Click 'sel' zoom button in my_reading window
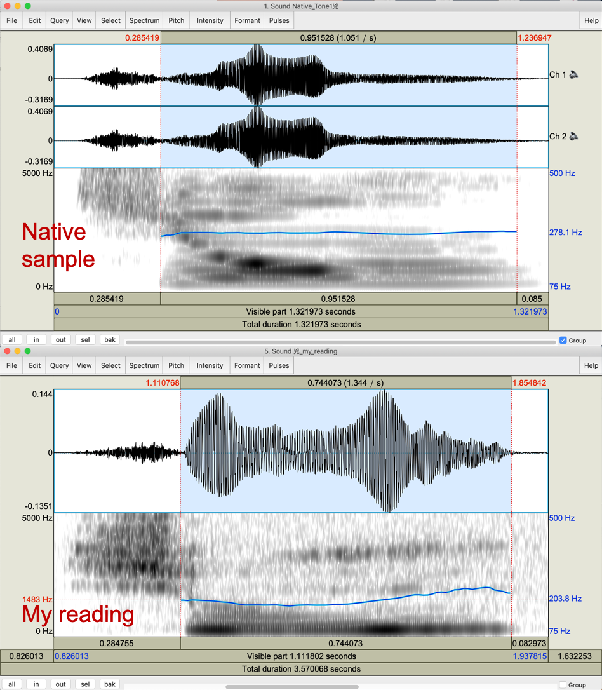The width and height of the screenshot is (602, 690). [85, 684]
